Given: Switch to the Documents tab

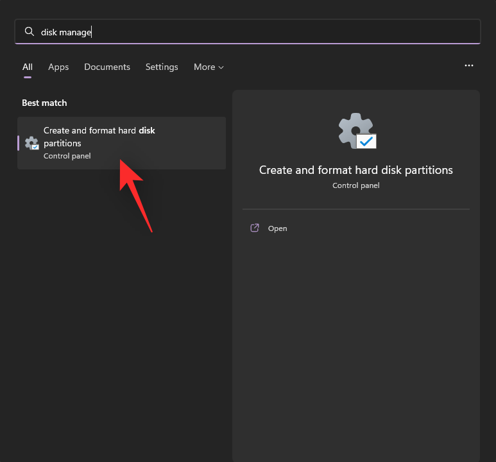Looking at the screenshot, I should 107,67.
